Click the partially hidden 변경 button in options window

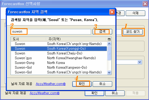point(120,13)
